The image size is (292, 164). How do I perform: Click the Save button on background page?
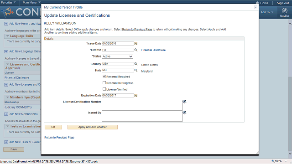click(14, 149)
